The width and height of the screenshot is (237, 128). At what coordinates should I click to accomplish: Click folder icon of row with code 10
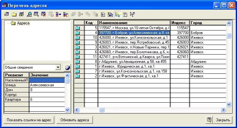point(77,38)
